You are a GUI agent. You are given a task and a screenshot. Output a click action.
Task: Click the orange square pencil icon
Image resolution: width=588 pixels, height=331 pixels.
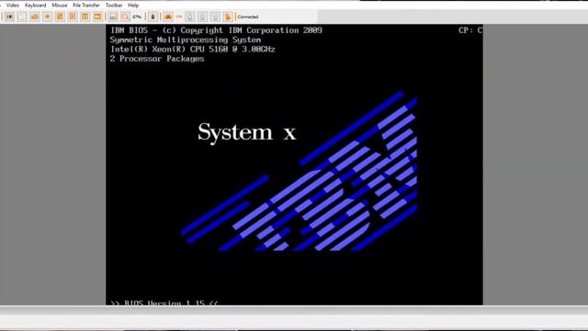[60, 17]
